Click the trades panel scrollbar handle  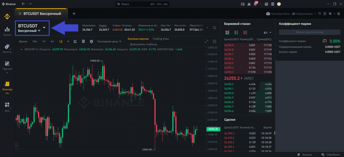[x=274, y=133]
